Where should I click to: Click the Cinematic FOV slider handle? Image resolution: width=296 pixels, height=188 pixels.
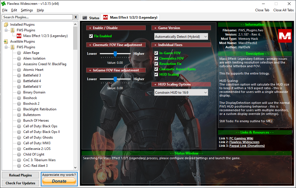pyautogui.click(x=115, y=54)
